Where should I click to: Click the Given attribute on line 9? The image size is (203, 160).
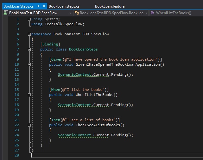pos(57,59)
